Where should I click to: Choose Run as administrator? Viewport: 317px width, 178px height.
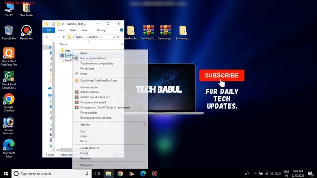pos(93,58)
